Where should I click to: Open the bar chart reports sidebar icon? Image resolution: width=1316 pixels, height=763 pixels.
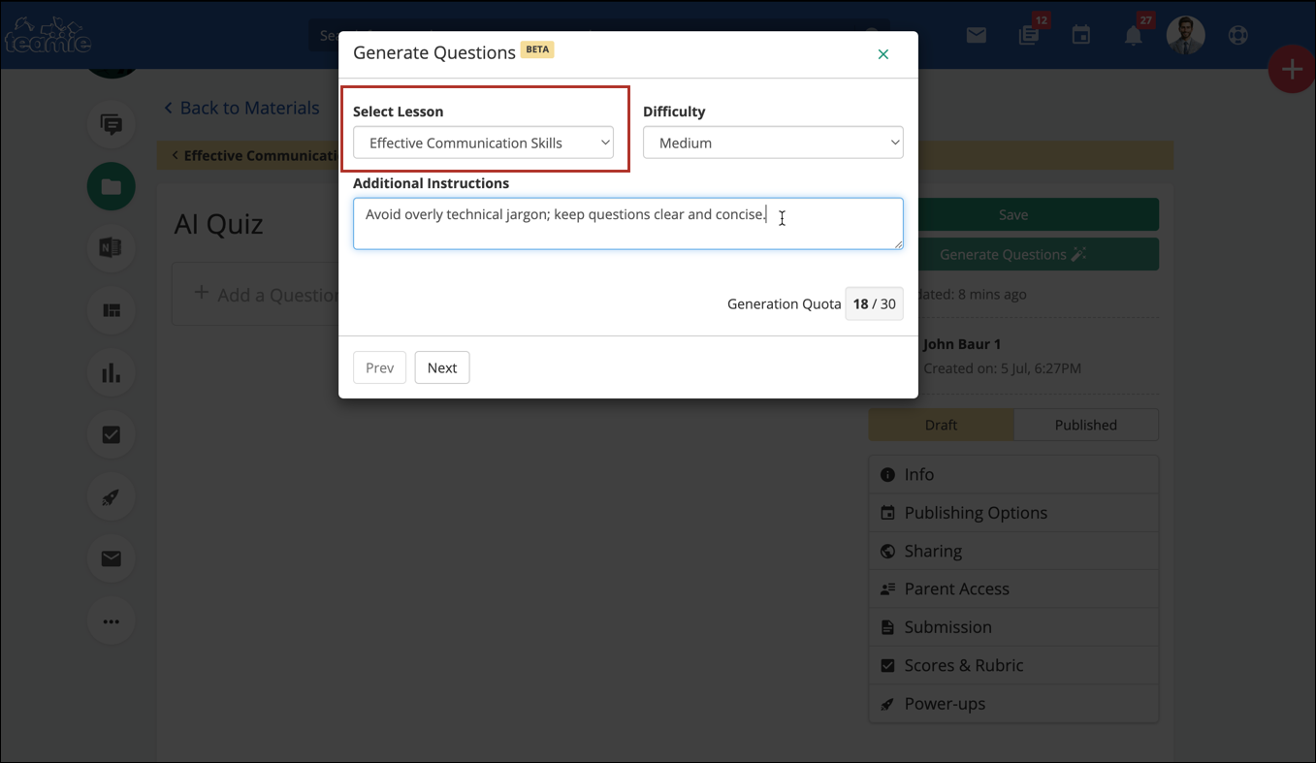click(112, 373)
